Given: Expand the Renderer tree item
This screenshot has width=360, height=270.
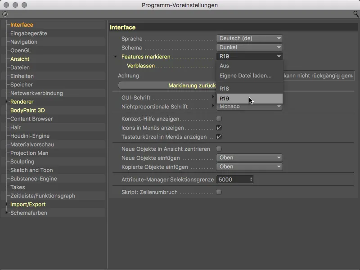Looking at the screenshot, I should pos(7,102).
